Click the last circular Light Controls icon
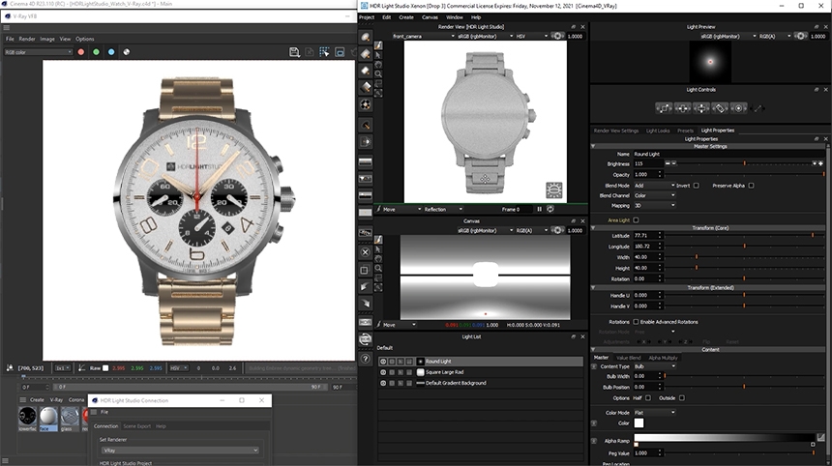832x466 pixels. (x=738, y=108)
